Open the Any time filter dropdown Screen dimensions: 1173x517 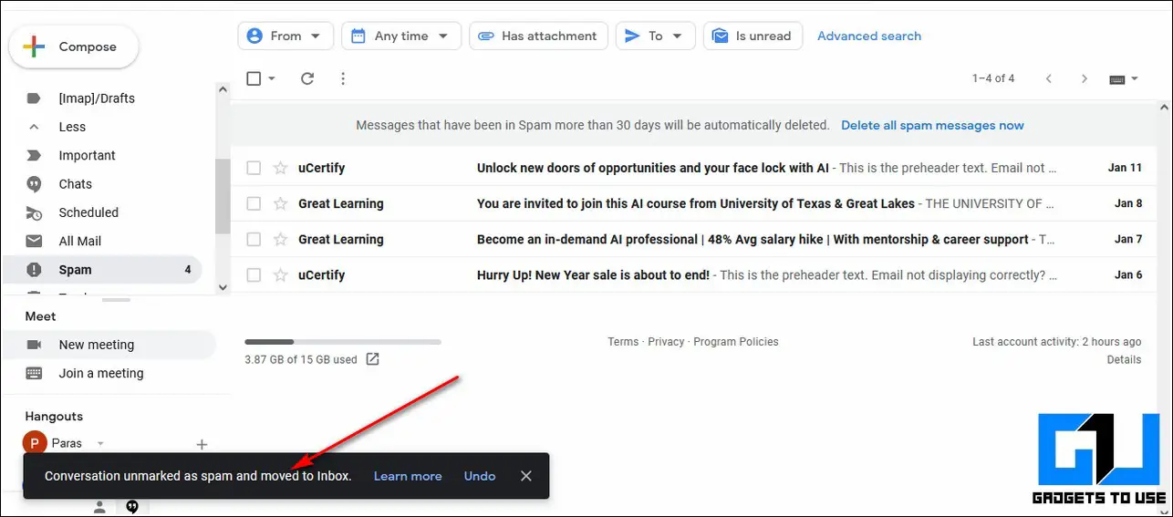400,36
